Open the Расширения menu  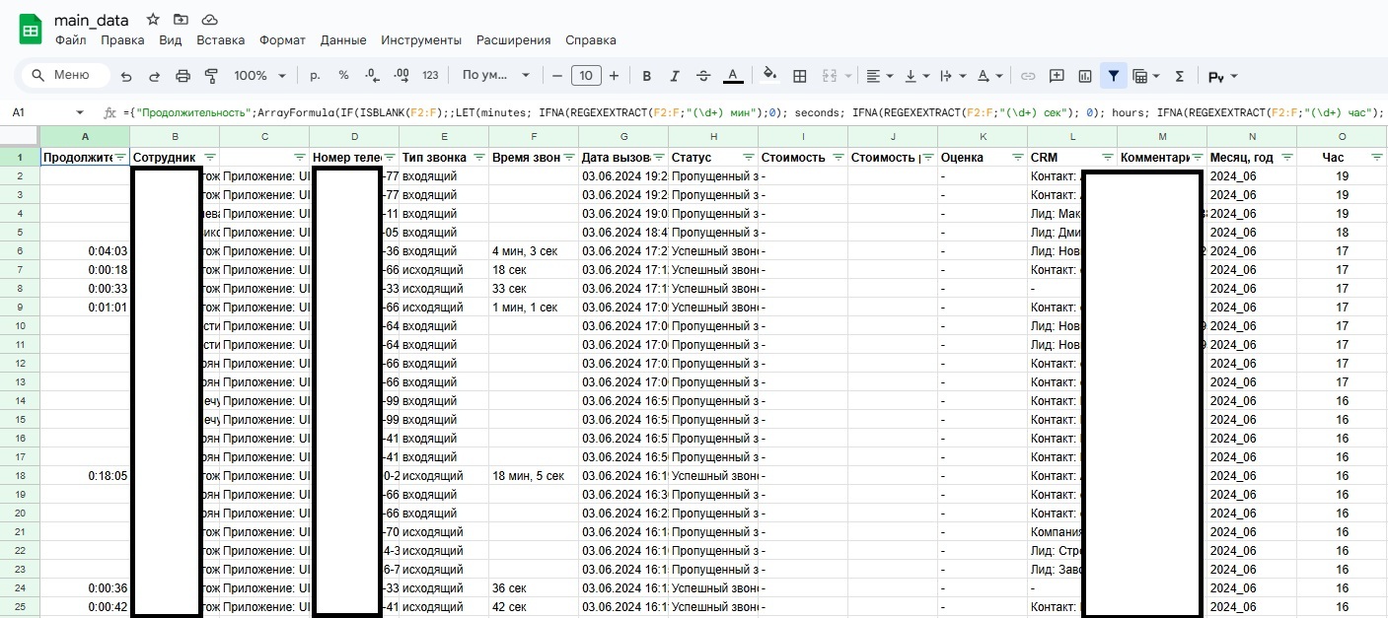tap(513, 40)
